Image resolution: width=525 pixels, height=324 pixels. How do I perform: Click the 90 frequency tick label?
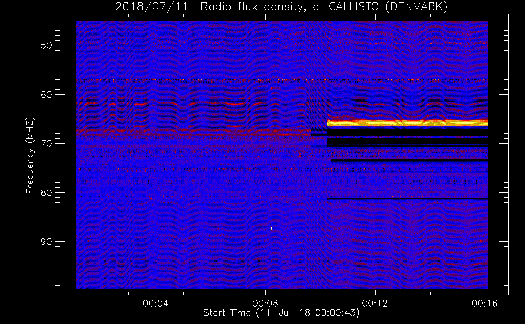(x=46, y=242)
